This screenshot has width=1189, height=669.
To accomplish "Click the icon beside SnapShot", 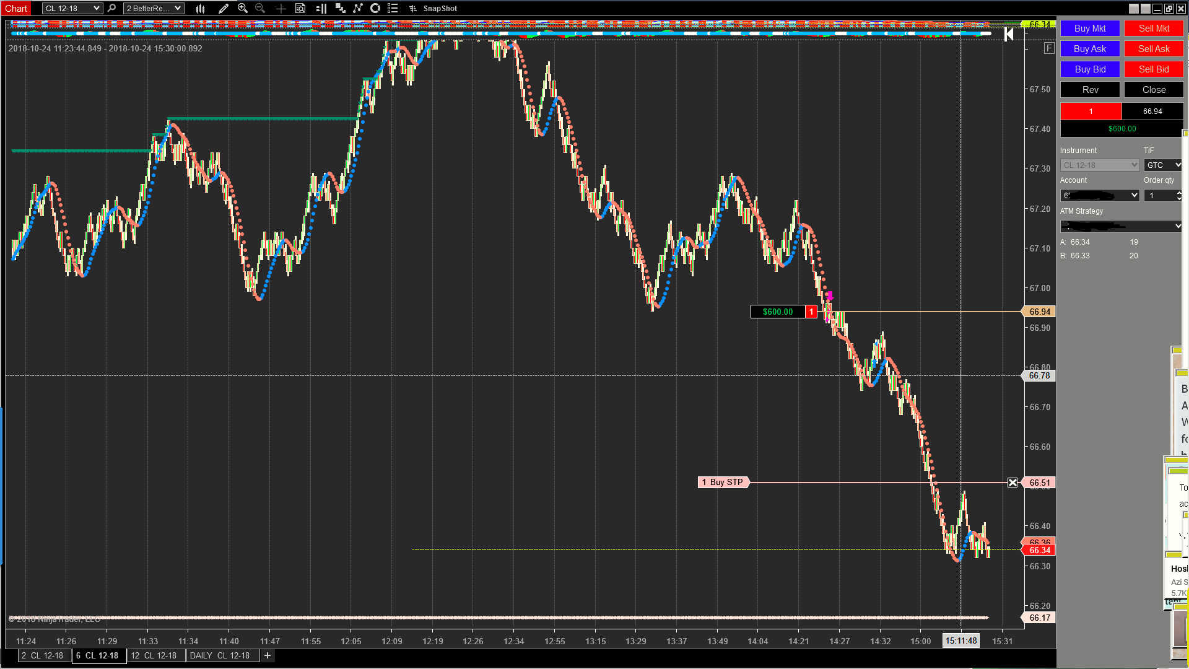I will 413,9.
